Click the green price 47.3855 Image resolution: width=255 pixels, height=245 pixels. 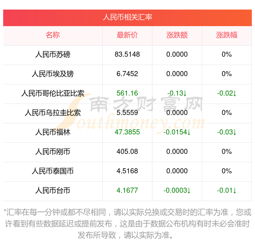tap(127, 132)
